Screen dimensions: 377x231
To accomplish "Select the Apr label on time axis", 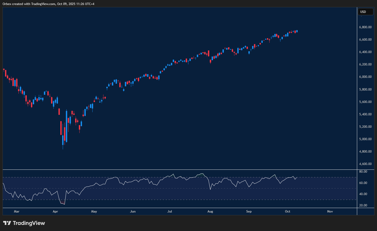I will point(55,211).
